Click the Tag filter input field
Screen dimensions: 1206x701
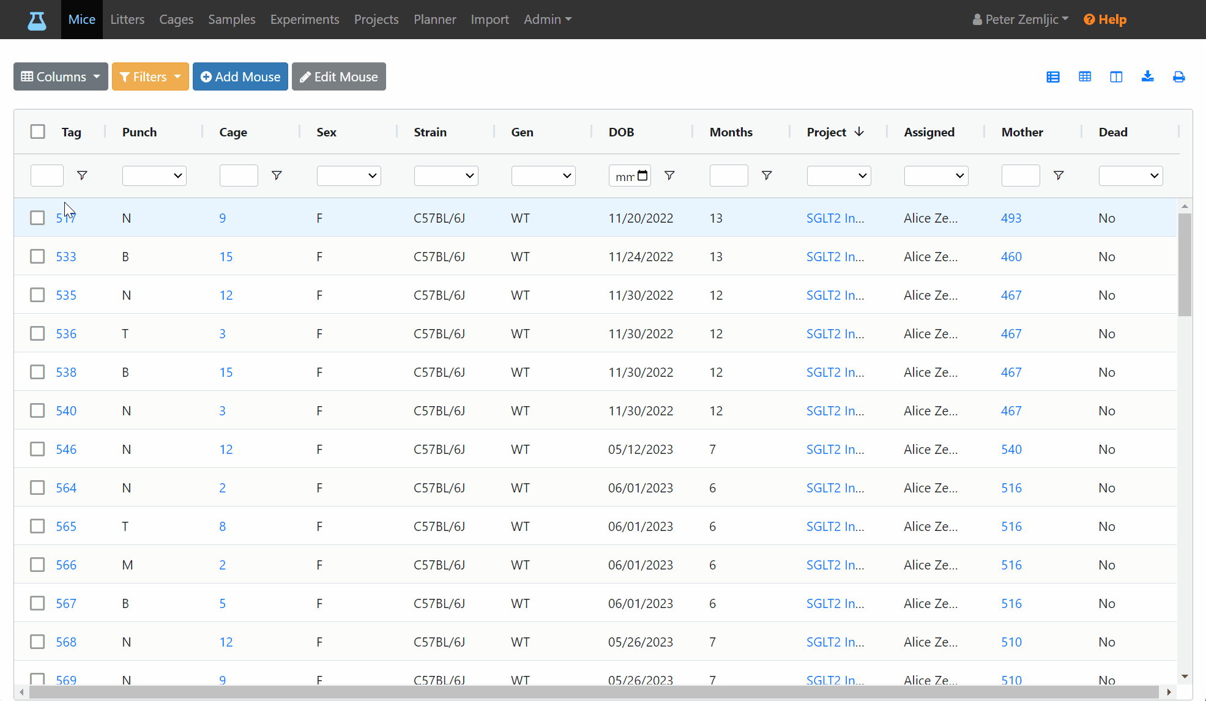(x=47, y=176)
